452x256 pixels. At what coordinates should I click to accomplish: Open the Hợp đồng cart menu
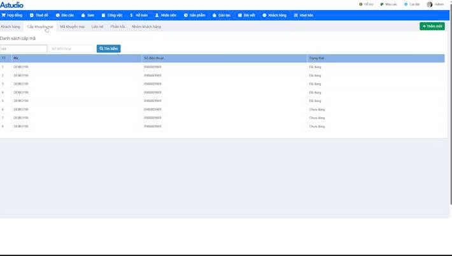(12, 15)
